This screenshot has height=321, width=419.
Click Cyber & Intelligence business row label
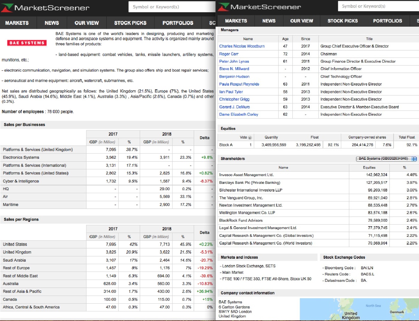pos(21,181)
